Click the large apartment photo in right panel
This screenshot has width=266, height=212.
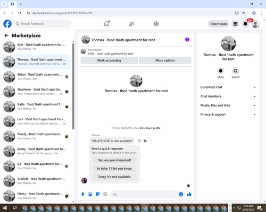point(228,43)
